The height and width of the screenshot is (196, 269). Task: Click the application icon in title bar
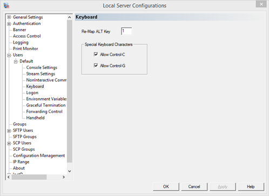[x=6, y=5]
